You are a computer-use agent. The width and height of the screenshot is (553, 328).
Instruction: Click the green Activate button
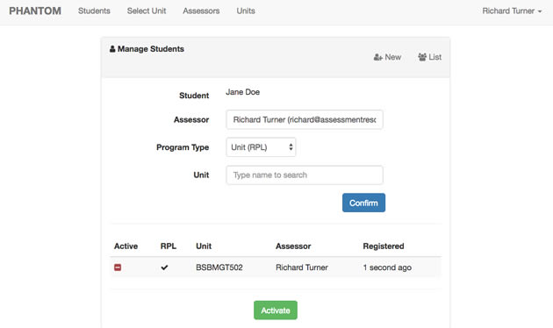(x=276, y=310)
